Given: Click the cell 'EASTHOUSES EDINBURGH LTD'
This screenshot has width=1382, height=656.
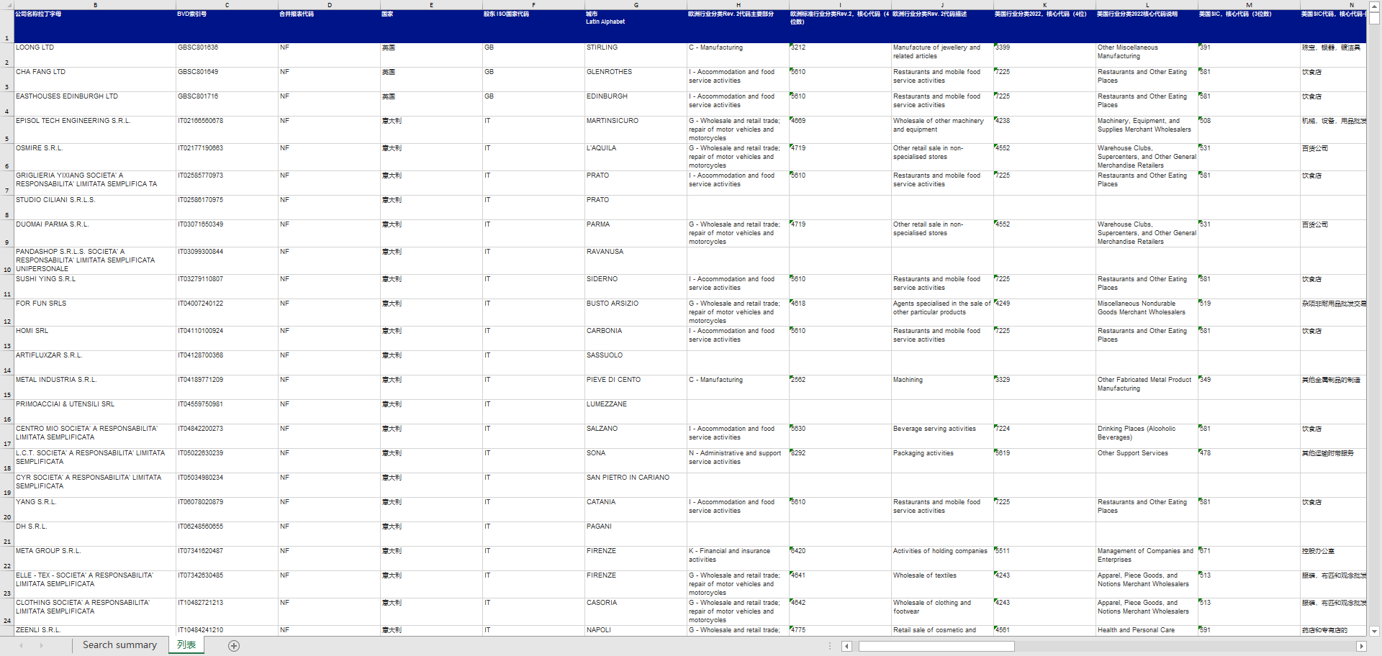Looking at the screenshot, I should (95, 104).
